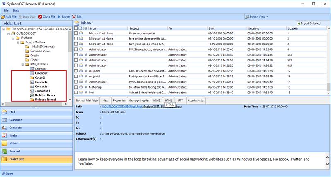Click the message Path link
The width and height of the screenshot is (331, 177).
[142, 107]
